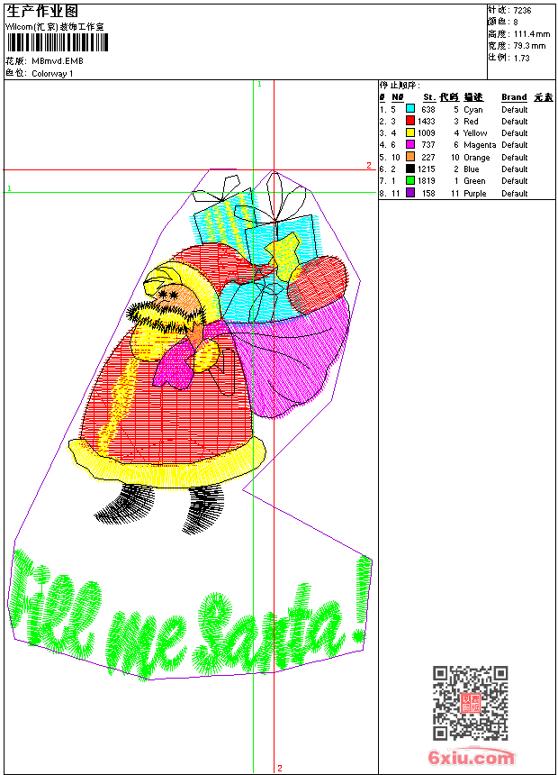Viewport: 558px width, 775px height.
Task: Click the stitch value 638
Action: tap(428, 109)
